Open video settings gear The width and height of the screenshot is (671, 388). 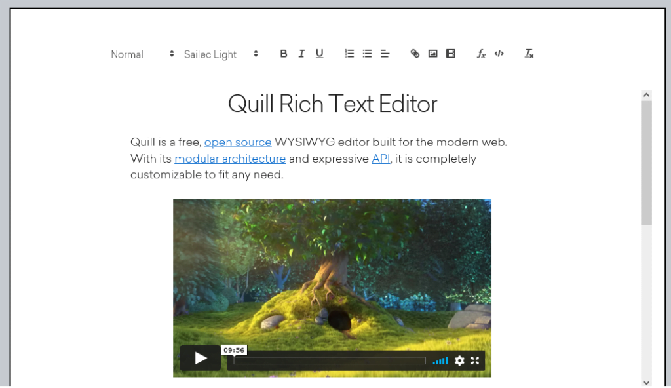coord(459,360)
